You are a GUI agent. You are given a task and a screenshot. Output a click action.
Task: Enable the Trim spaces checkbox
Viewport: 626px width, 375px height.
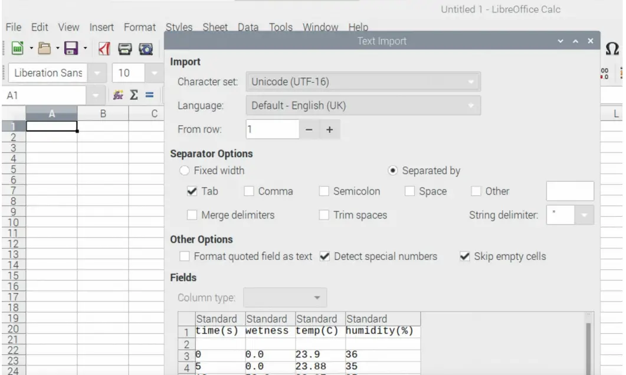click(x=324, y=215)
